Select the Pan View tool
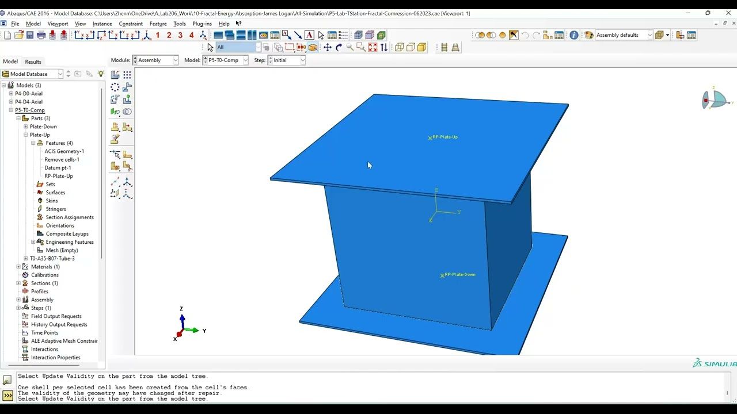Viewport: 737px width, 414px height. click(x=327, y=47)
